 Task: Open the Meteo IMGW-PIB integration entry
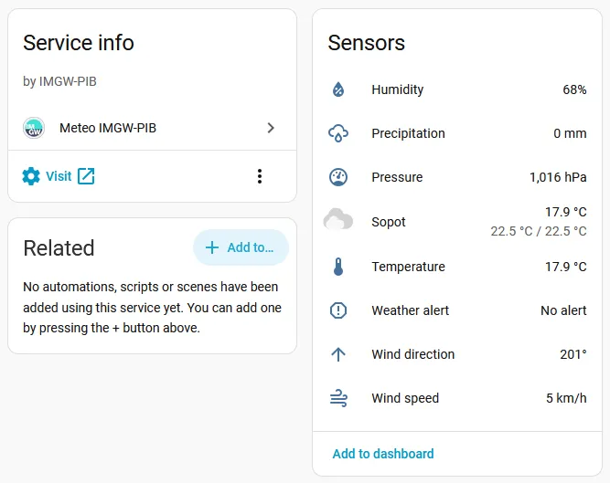152,128
